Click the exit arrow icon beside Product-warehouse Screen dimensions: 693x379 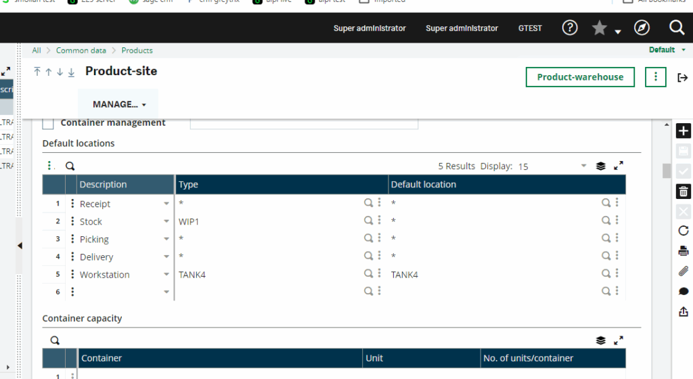pyautogui.click(x=682, y=78)
